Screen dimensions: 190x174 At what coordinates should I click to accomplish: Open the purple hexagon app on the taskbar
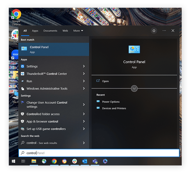click(x=105, y=161)
